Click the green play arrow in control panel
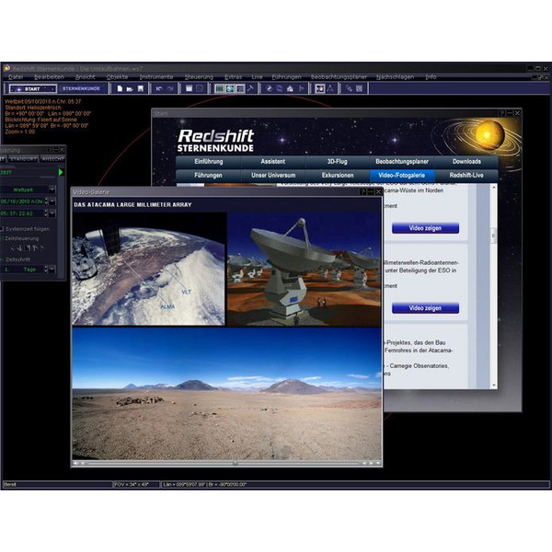 (61, 172)
